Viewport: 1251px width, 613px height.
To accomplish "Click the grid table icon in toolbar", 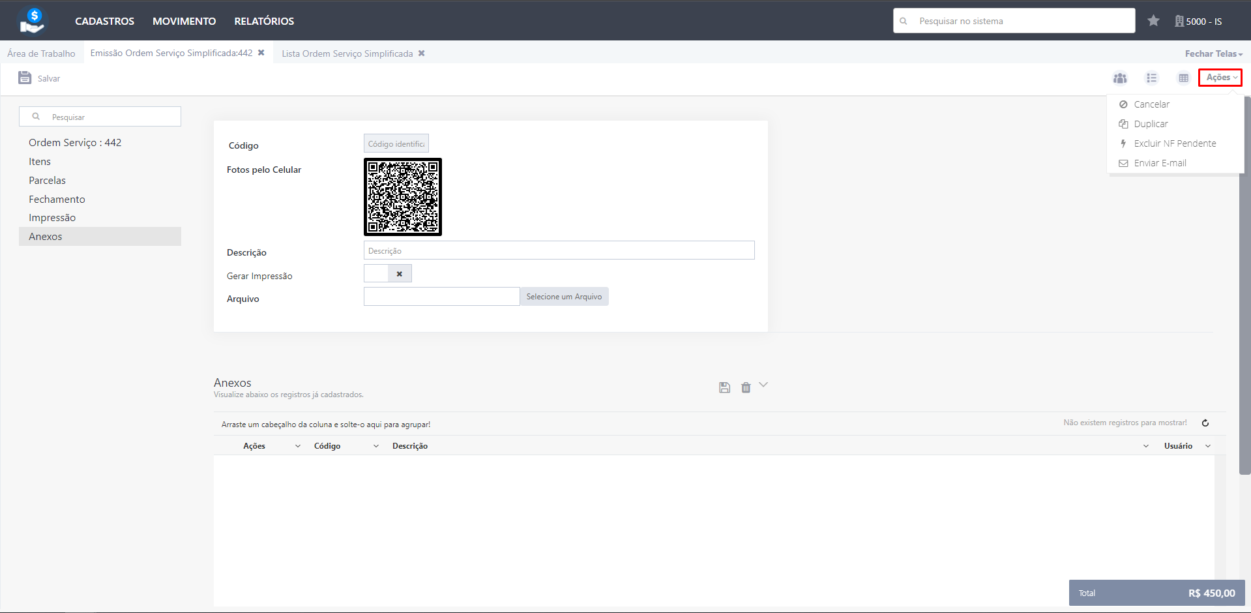I will point(1184,78).
